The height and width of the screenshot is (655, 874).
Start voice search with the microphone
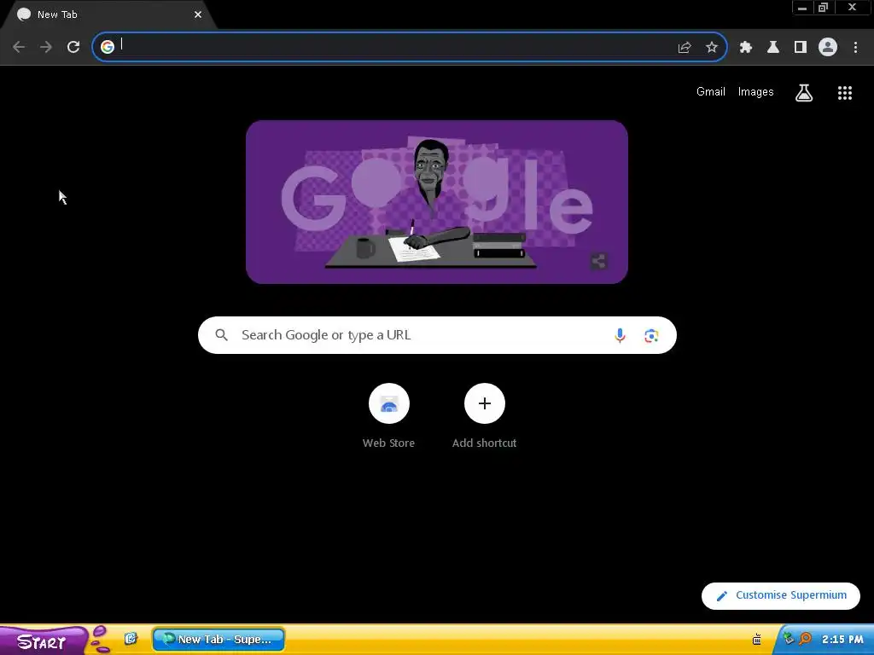click(x=620, y=335)
